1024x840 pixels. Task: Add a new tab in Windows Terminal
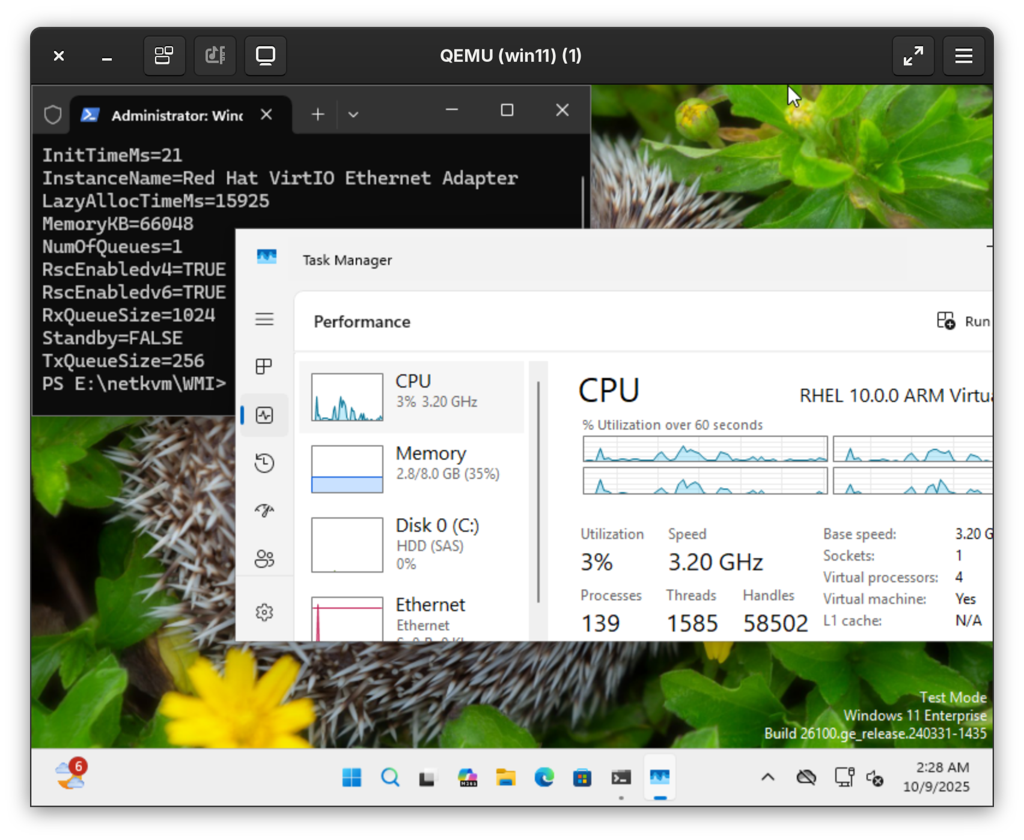(318, 114)
